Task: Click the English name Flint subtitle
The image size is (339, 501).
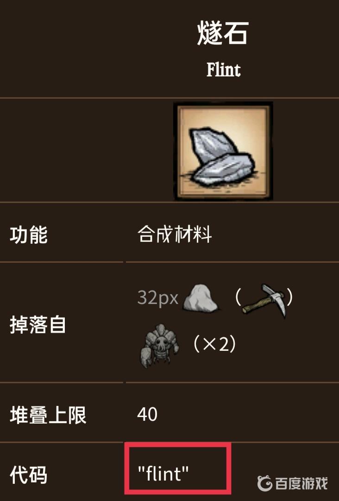Action: [x=223, y=70]
